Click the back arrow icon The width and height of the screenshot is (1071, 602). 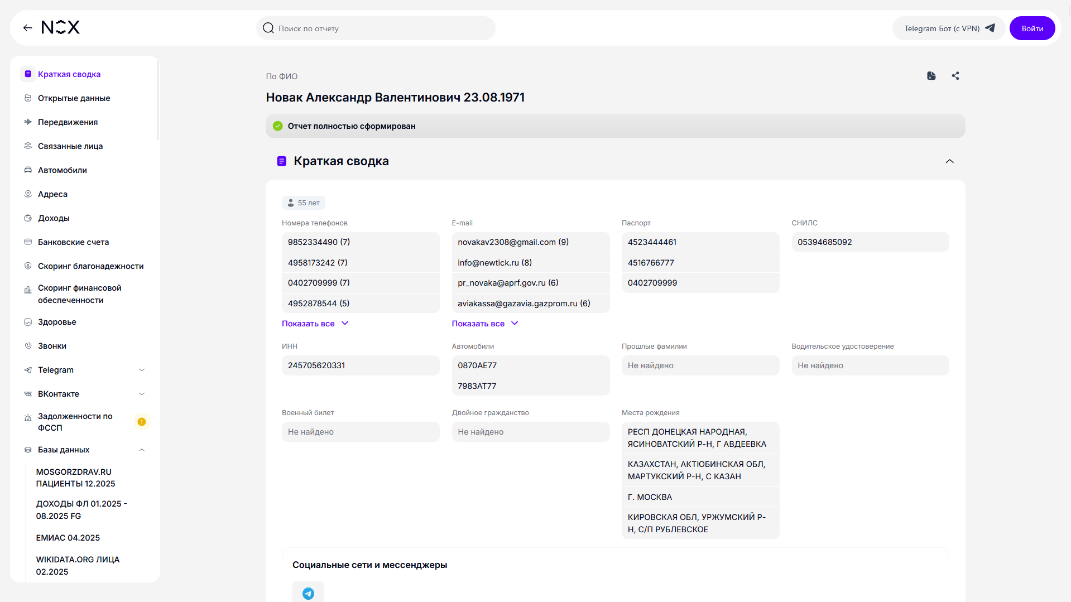pos(27,28)
